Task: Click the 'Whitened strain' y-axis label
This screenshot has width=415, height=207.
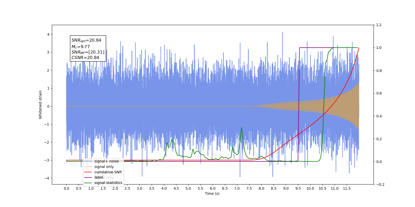Action: 40,105
